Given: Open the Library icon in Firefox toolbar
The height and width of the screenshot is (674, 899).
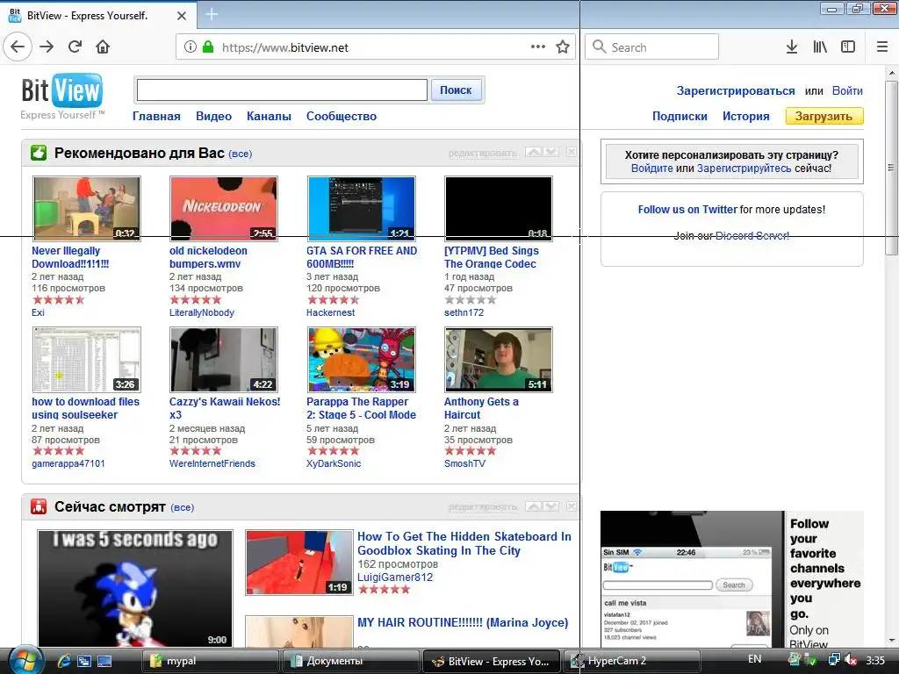Looking at the screenshot, I should click(820, 47).
